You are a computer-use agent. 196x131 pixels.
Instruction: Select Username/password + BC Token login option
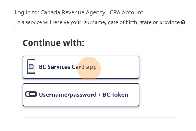pyautogui.click(x=81, y=95)
